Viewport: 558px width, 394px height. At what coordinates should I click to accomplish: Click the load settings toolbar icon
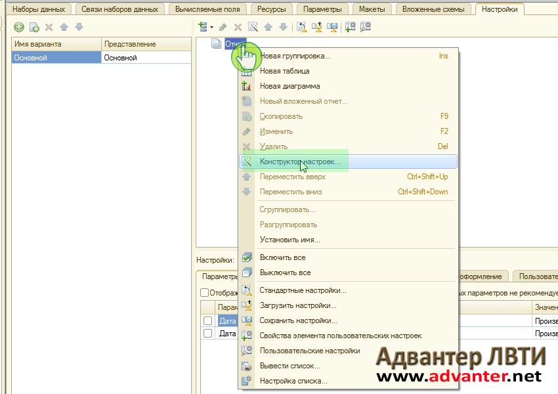click(x=317, y=27)
